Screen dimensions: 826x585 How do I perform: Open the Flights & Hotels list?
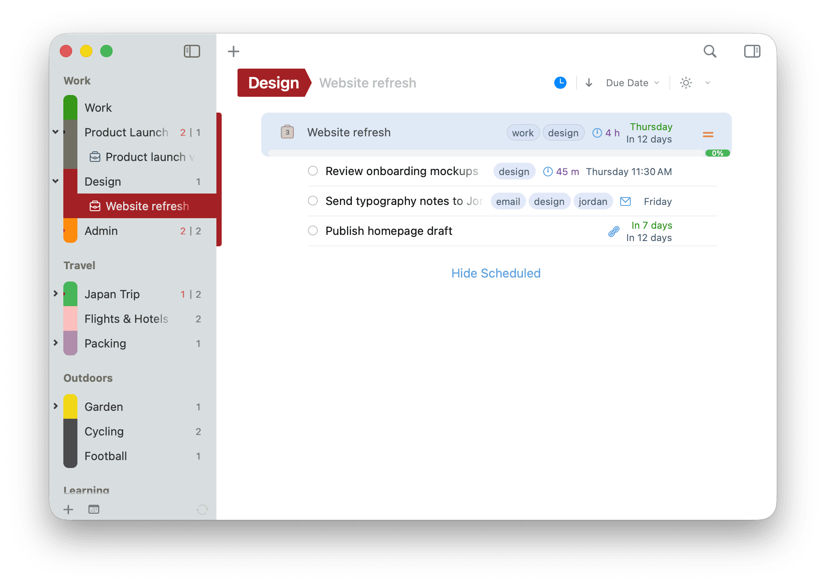[x=140, y=319]
